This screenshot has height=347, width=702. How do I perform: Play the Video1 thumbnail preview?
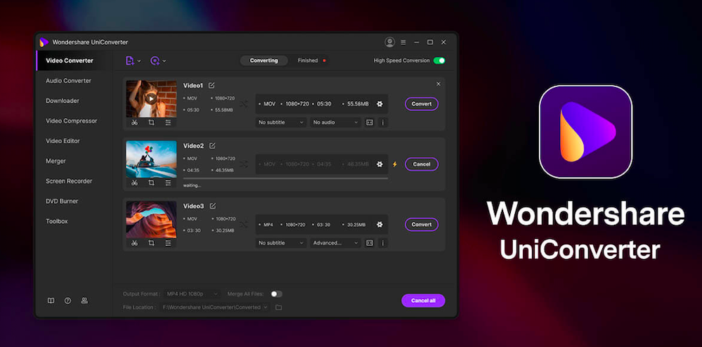(x=151, y=98)
